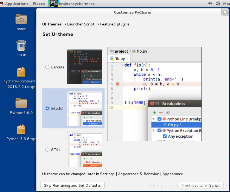
Task: Click the 'fib(1000)' code line in the large preview
Action: click(135, 103)
